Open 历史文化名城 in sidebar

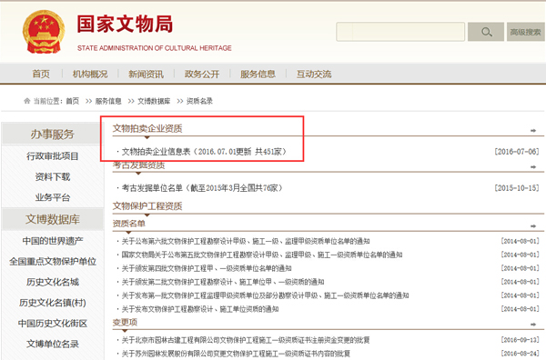[53, 282]
